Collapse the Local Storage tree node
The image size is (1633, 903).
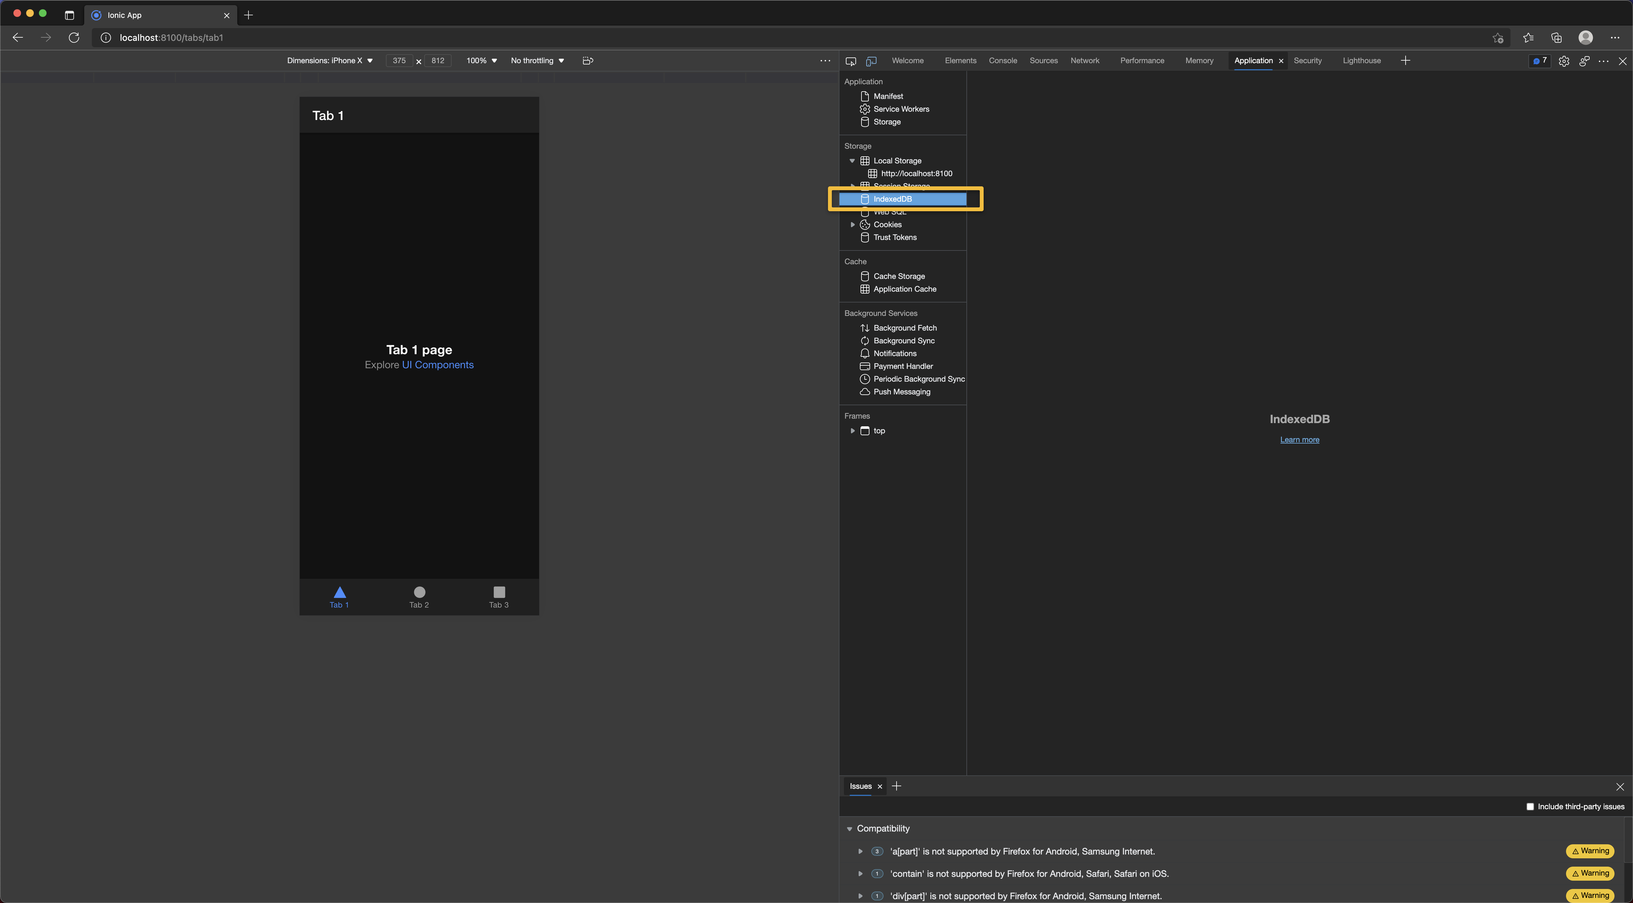852,160
